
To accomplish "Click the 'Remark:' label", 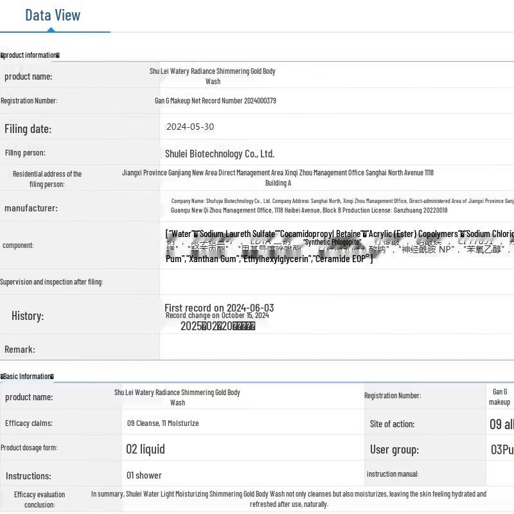I will click(20, 350).
